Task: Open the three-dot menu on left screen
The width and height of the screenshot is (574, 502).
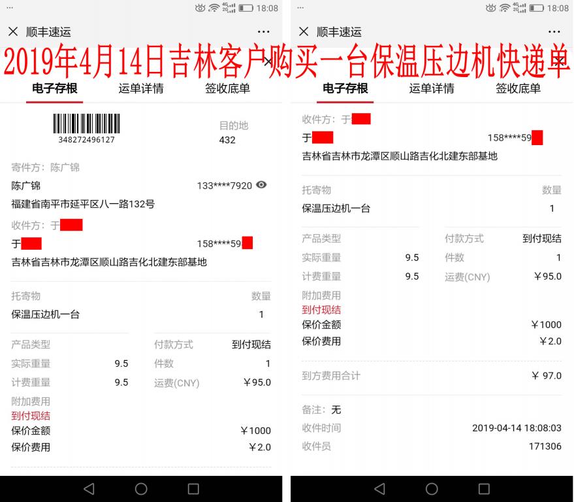Action: tap(263, 31)
